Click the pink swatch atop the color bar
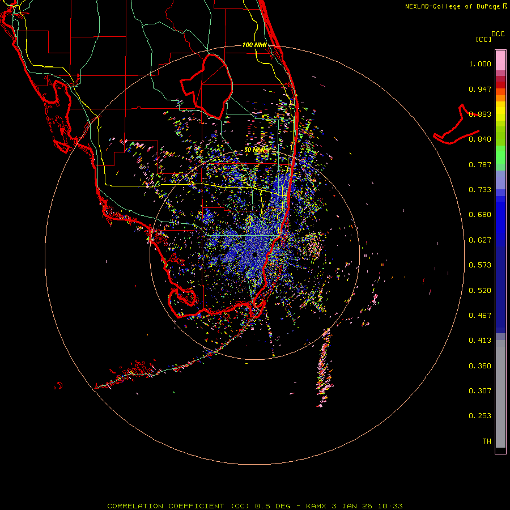Viewport: 510px width, 510px height. [x=500, y=60]
